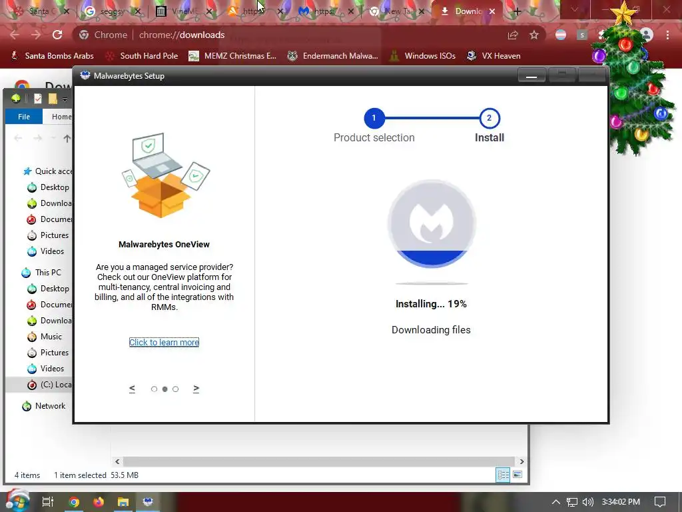Viewport: 682px width, 512px height.
Task: Click the Chrome reload button
Action: click(57, 35)
